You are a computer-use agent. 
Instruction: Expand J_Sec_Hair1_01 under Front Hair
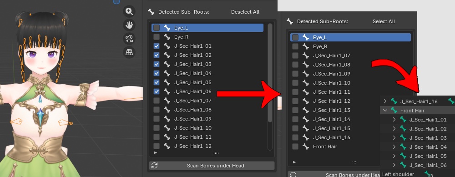tap(394, 120)
